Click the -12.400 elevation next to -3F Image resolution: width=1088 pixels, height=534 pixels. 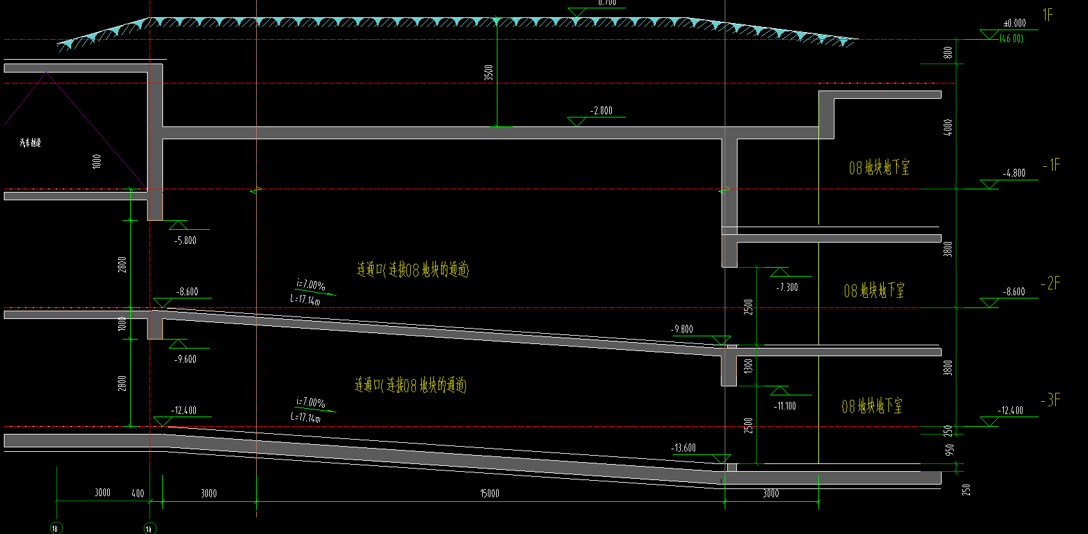point(1010,410)
